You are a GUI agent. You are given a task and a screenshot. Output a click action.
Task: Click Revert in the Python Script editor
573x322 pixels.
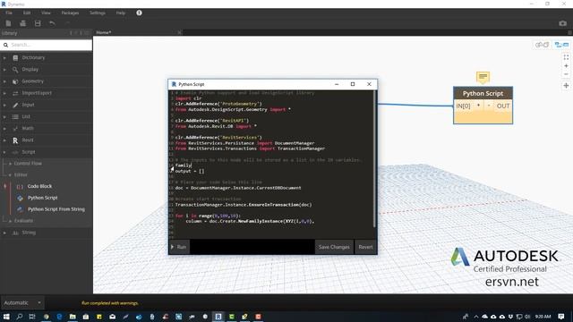(x=365, y=247)
